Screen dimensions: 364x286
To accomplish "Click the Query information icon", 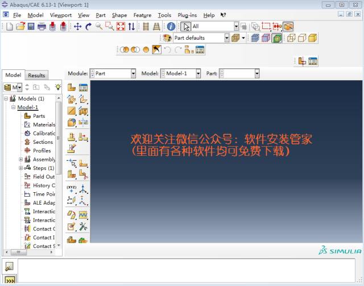I will tap(171, 26).
